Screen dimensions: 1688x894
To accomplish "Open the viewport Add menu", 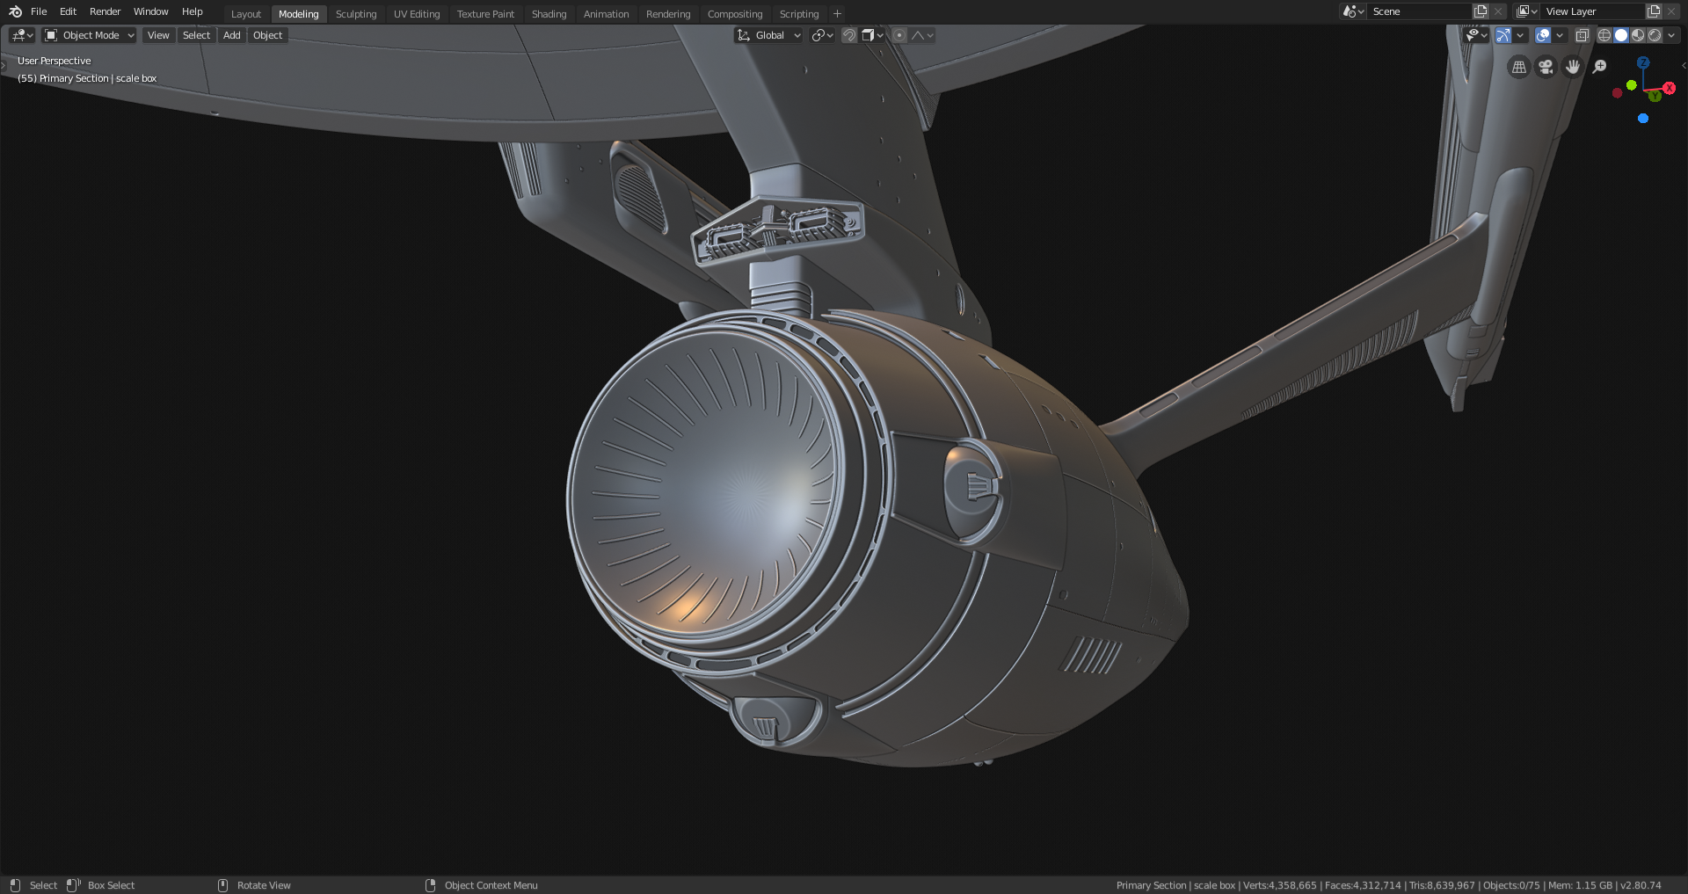I will click(x=231, y=35).
